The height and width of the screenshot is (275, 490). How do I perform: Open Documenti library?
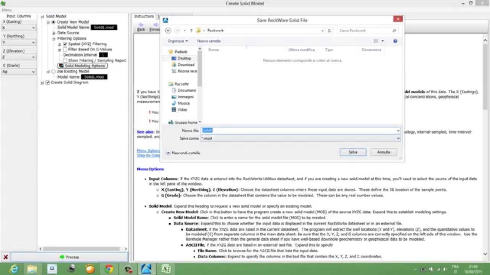(184, 90)
